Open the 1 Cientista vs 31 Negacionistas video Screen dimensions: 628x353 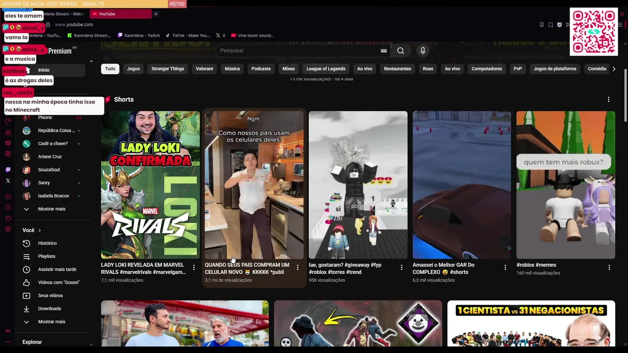[531, 324]
